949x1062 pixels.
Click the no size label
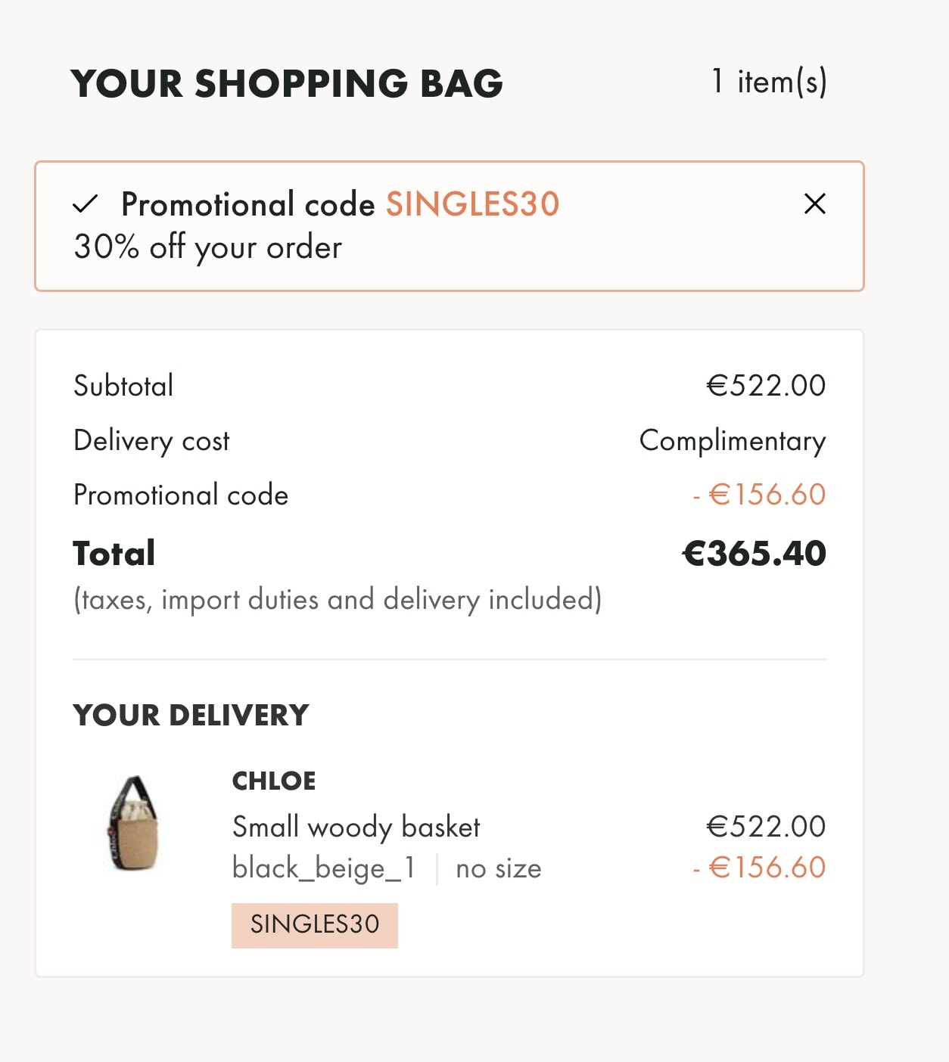(x=499, y=868)
